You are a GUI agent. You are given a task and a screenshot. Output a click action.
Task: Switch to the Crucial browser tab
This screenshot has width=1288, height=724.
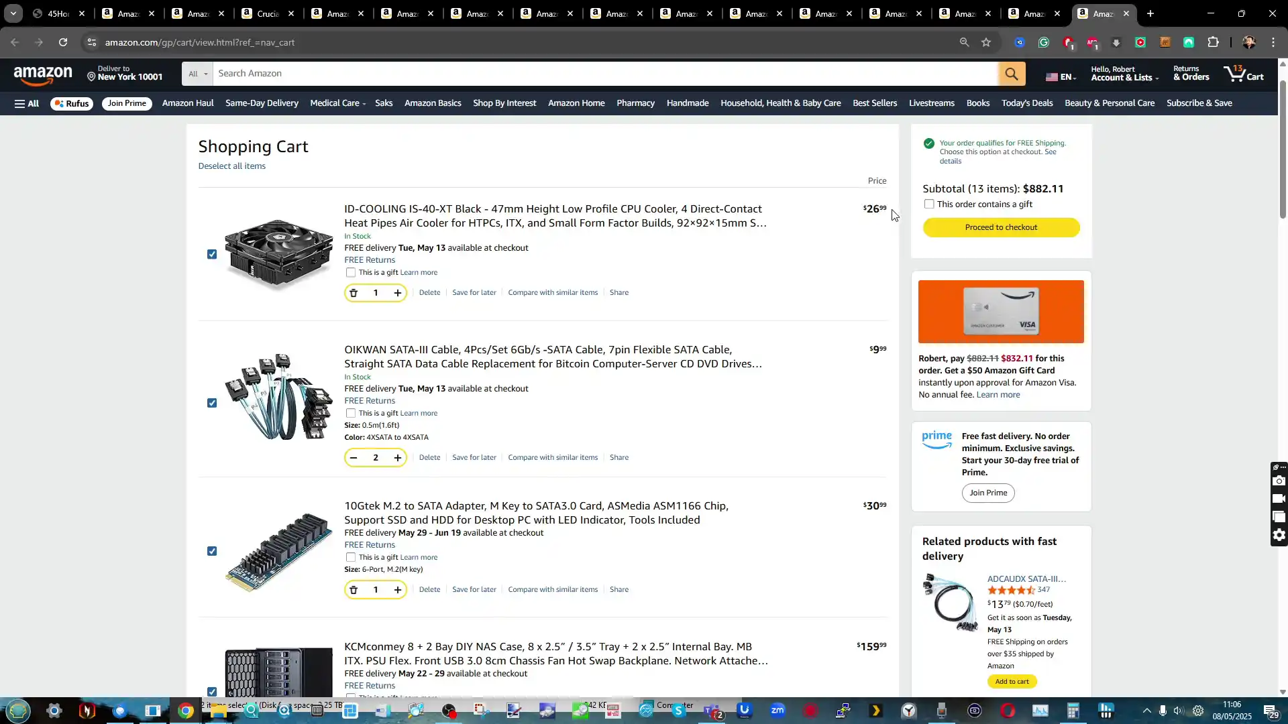[x=267, y=13]
